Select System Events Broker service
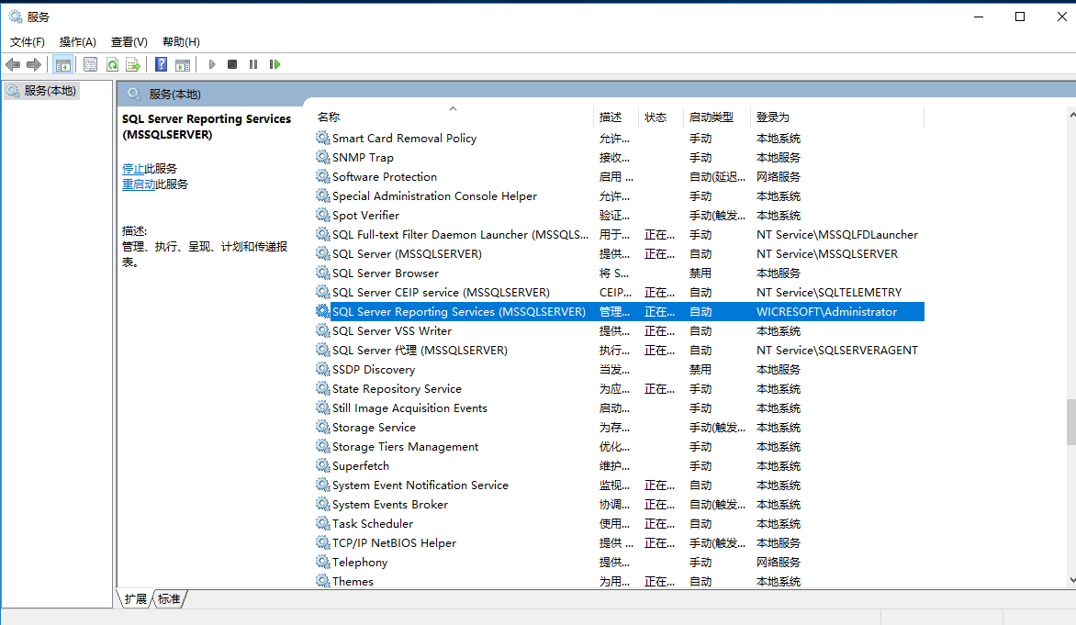The width and height of the screenshot is (1076, 625). (620, 504)
